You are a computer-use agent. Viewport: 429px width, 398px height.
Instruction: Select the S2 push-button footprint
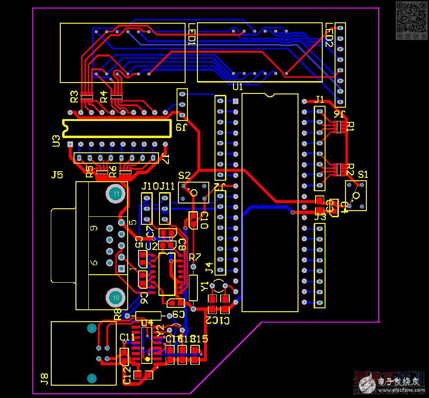point(194,193)
